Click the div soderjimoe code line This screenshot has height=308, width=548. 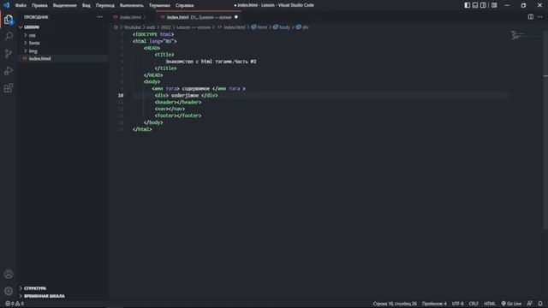click(186, 95)
